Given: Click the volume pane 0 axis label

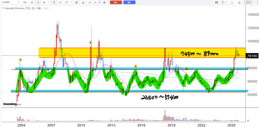Looking at the screenshot, I should click(248, 121).
